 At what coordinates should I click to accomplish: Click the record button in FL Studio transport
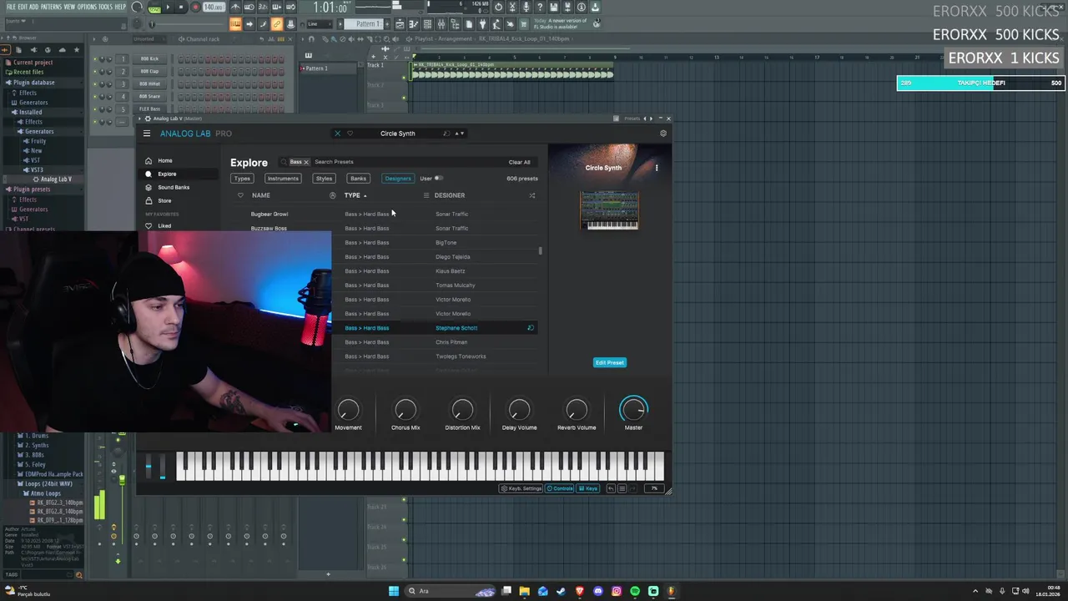195,8
